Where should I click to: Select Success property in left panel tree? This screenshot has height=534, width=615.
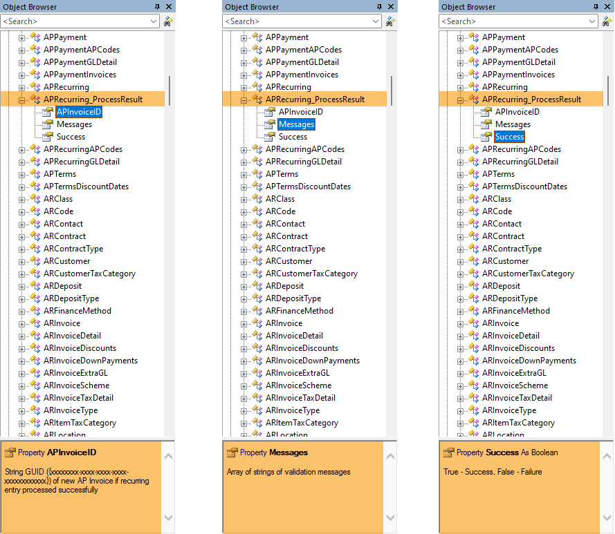pyautogui.click(x=71, y=137)
